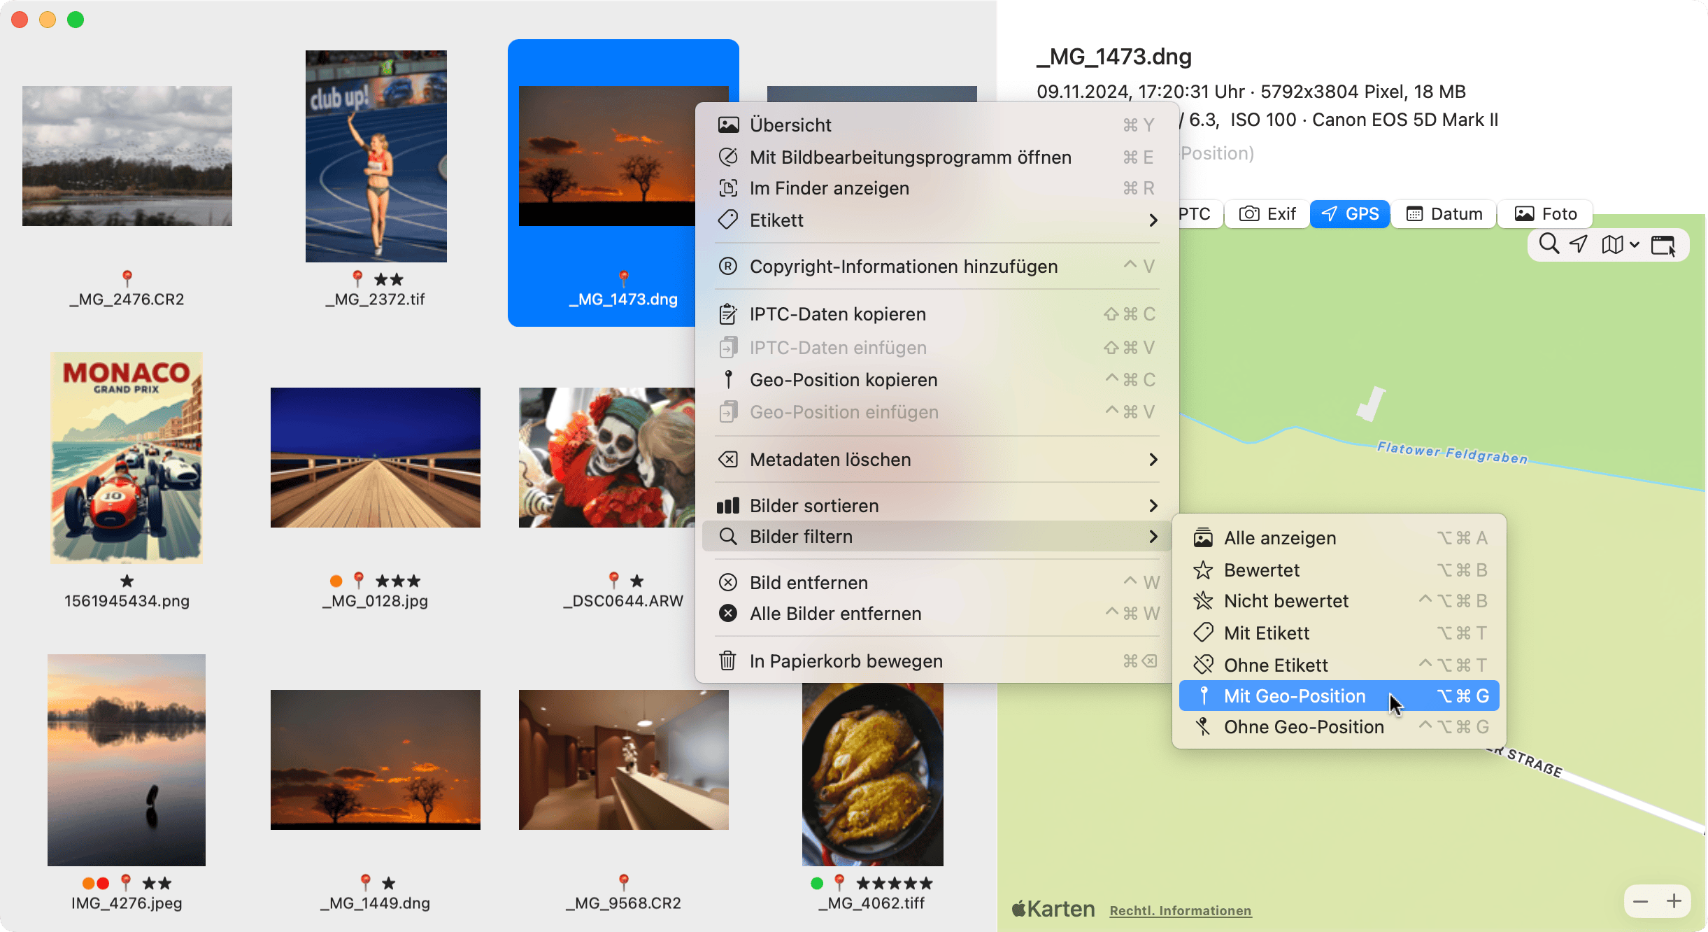
Task: Switch to the Exif tab
Action: (x=1267, y=214)
